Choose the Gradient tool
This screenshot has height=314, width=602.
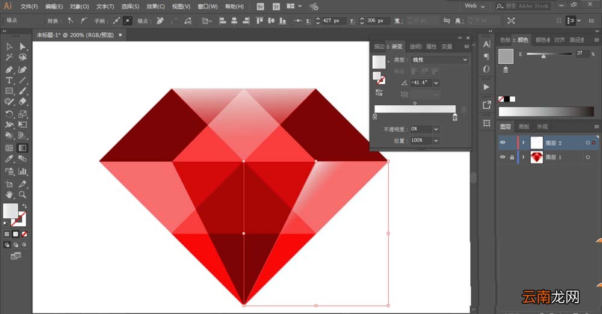23,148
